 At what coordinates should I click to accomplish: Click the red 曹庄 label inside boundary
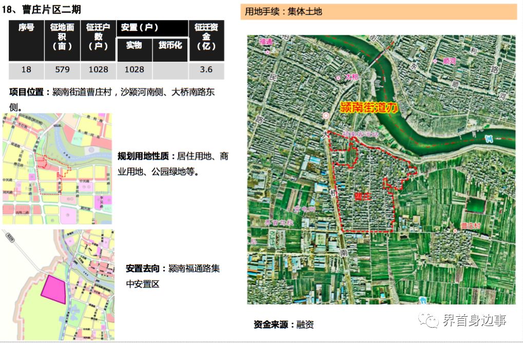[x=362, y=197]
